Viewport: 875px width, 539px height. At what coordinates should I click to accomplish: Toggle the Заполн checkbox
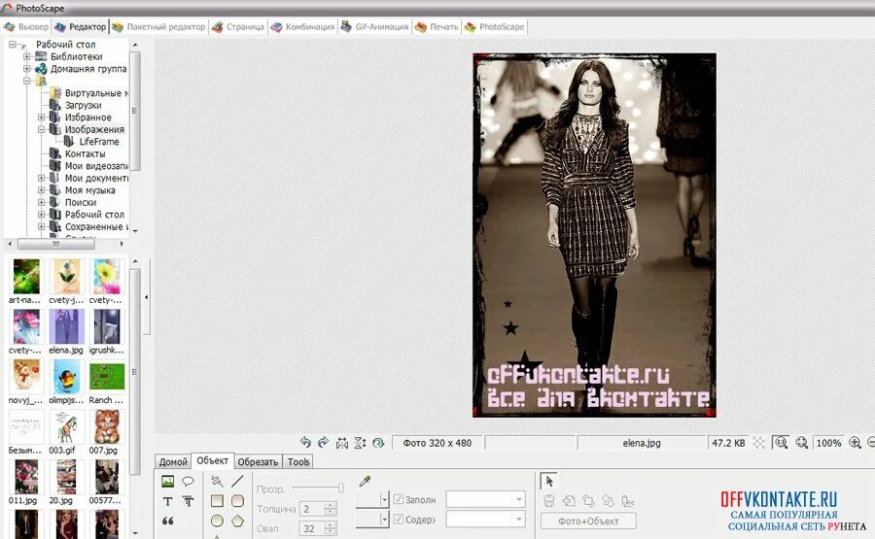399,499
